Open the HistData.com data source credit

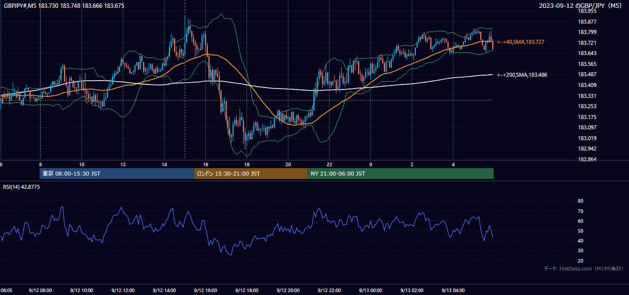click(584, 268)
